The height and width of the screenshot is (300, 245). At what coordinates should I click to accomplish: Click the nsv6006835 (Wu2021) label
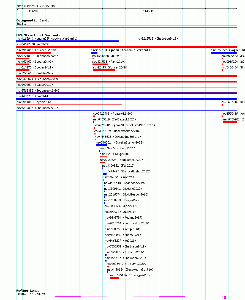pyautogui.click(x=108, y=56)
